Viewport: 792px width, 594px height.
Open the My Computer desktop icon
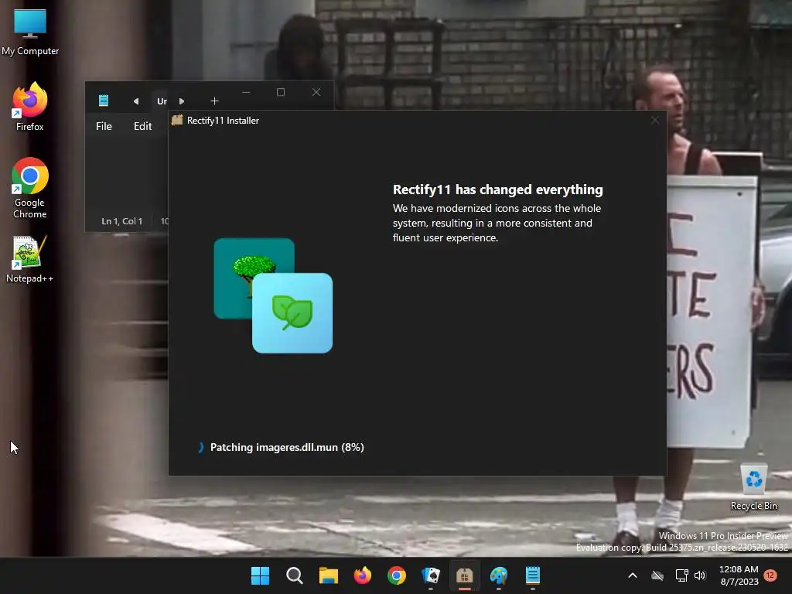pyautogui.click(x=30, y=32)
